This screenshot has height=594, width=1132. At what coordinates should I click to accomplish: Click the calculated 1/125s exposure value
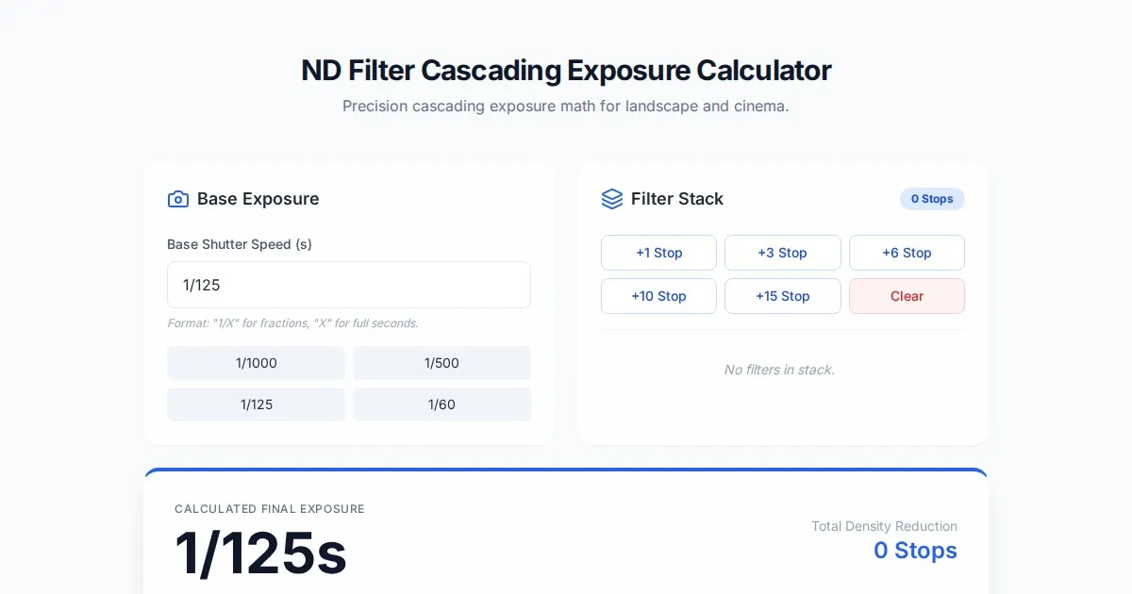(260, 553)
